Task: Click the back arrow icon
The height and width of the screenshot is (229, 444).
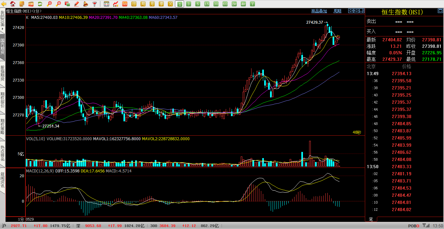Action: pyautogui.click(x=4, y=4)
